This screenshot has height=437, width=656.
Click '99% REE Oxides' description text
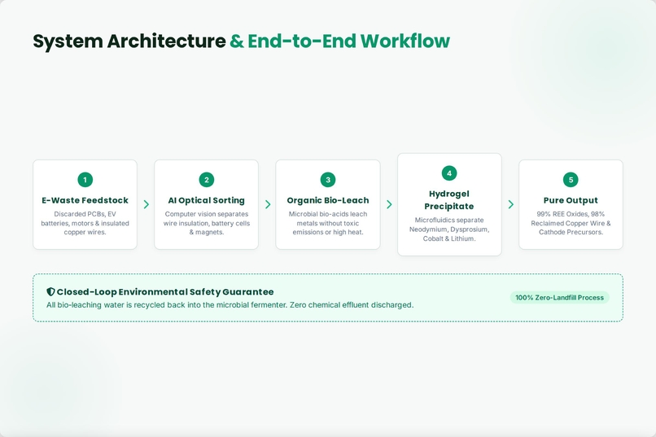click(571, 223)
